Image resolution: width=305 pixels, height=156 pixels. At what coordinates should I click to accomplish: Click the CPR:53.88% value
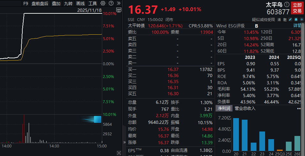(201, 26)
